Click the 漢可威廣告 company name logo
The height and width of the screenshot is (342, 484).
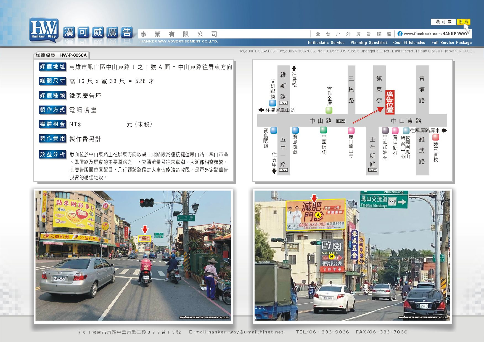pos(98,33)
